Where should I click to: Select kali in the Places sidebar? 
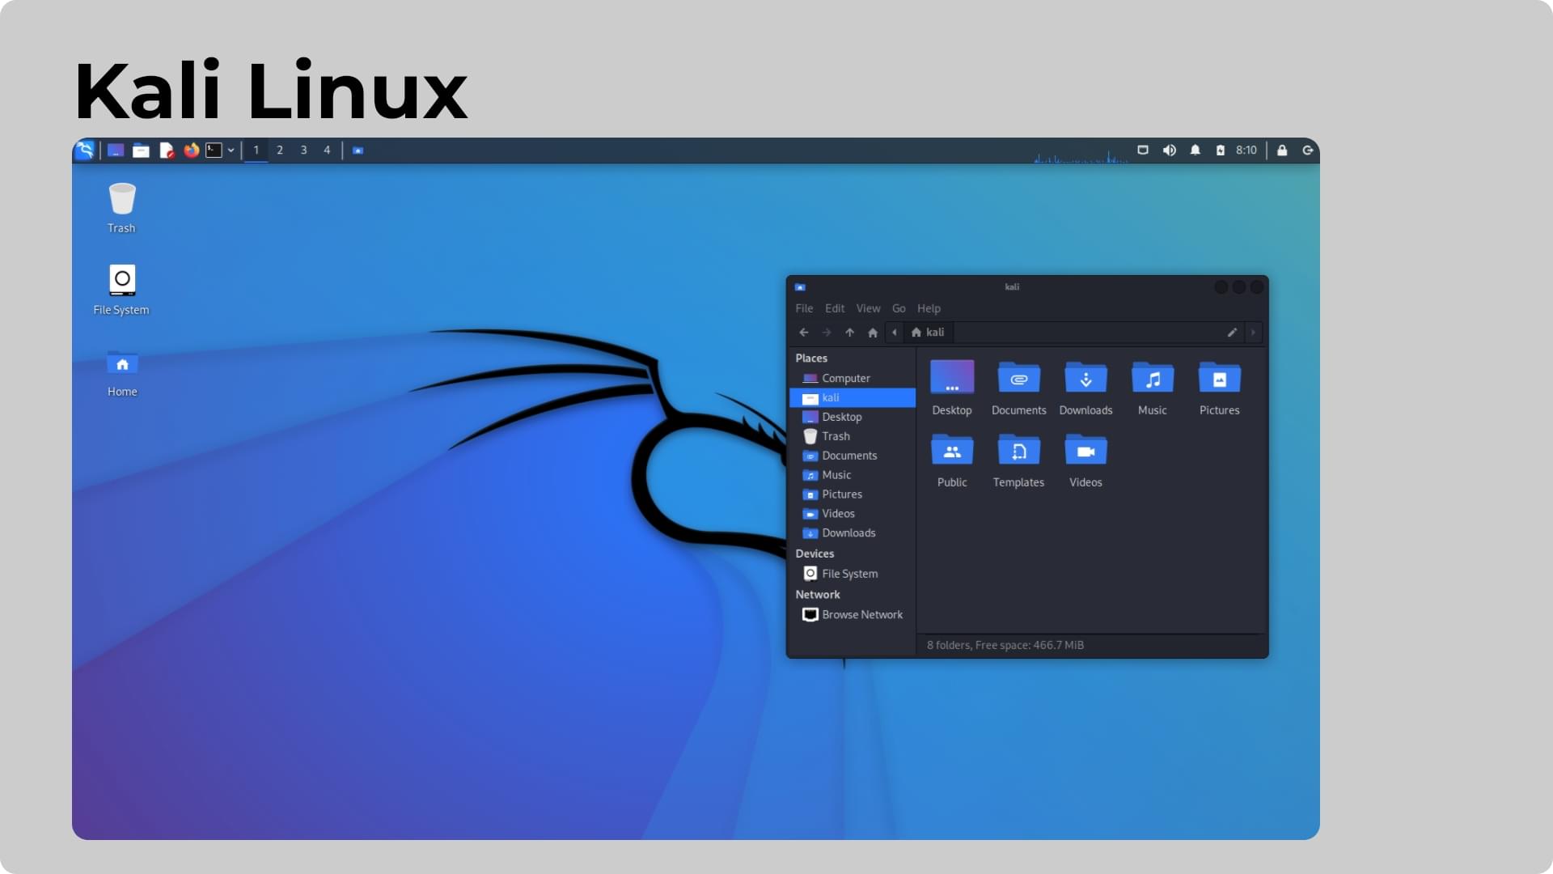853,397
